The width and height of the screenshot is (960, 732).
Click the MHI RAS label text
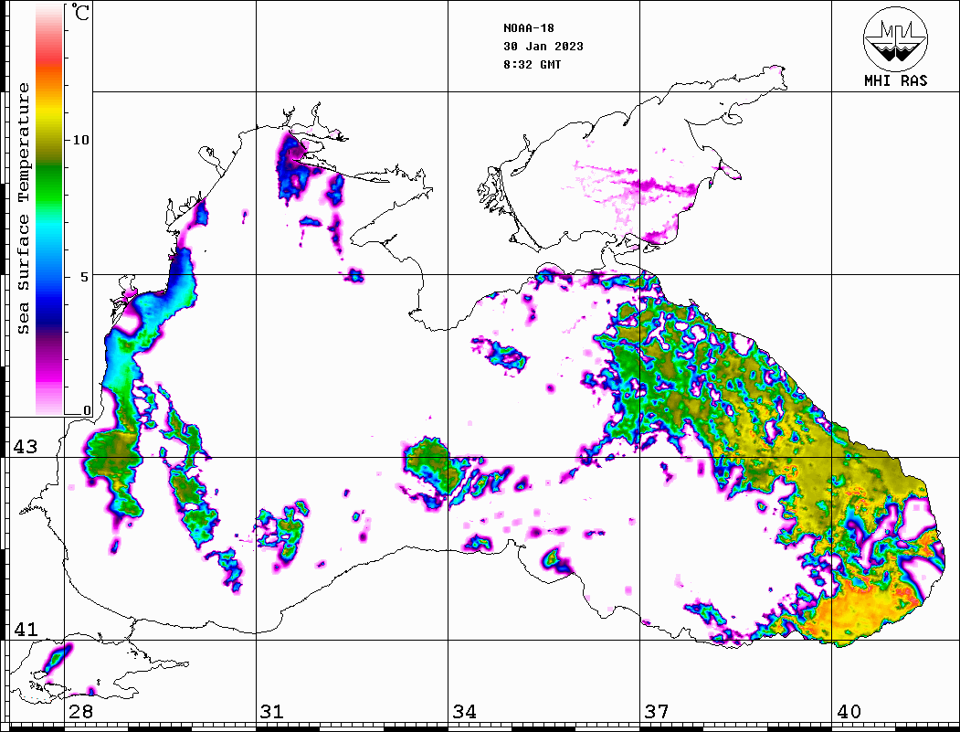click(895, 80)
